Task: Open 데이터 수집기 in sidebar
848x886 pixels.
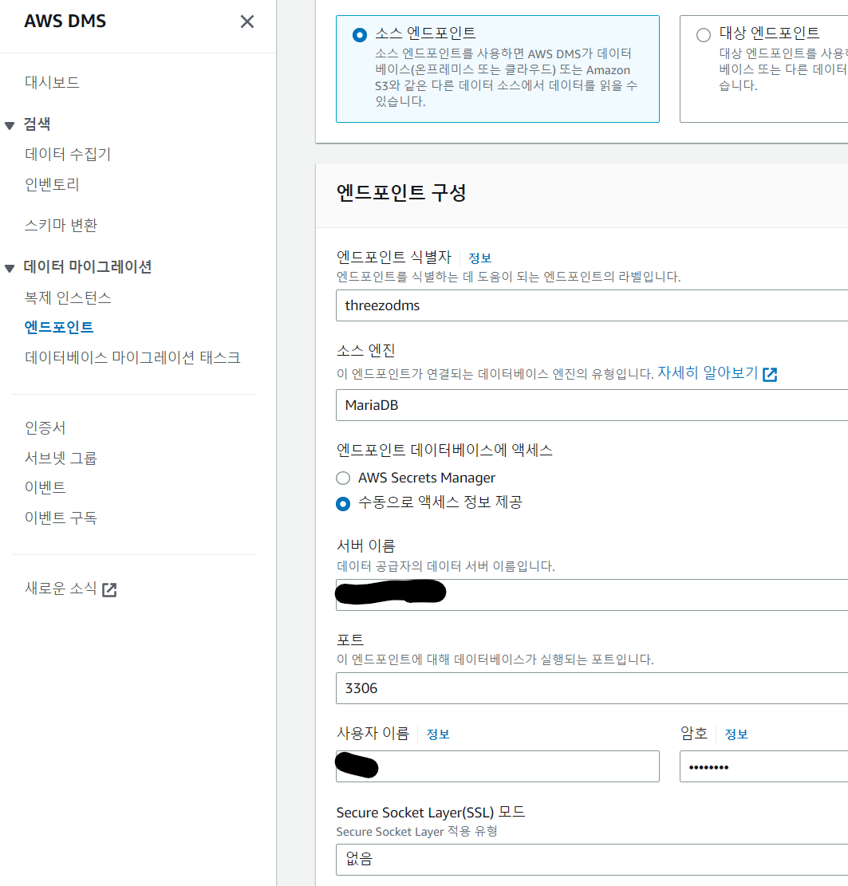Action: tap(68, 154)
